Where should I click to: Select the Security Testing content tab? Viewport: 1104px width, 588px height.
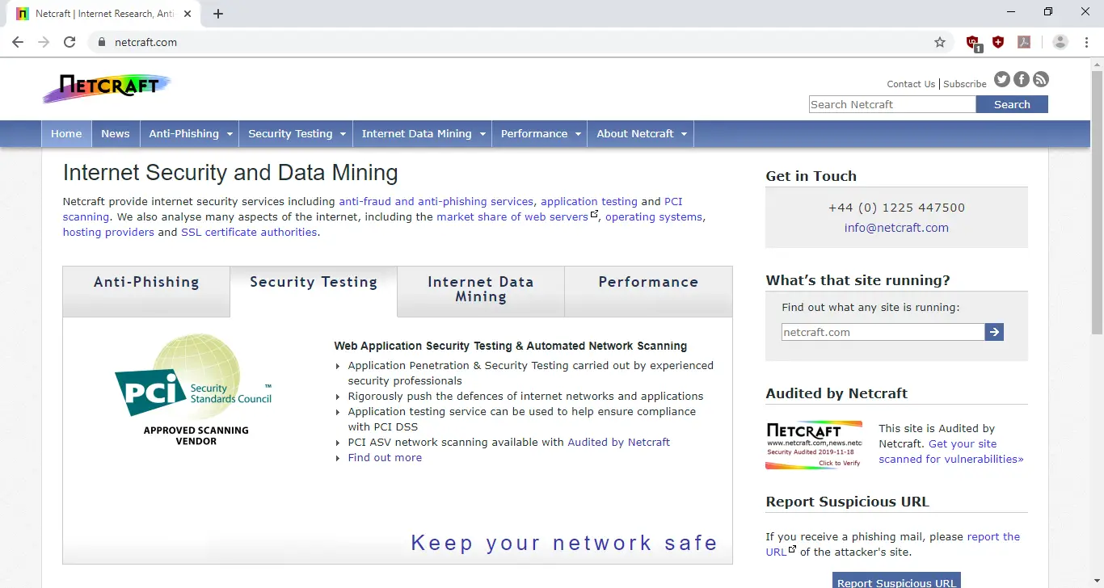pyautogui.click(x=314, y=292)
